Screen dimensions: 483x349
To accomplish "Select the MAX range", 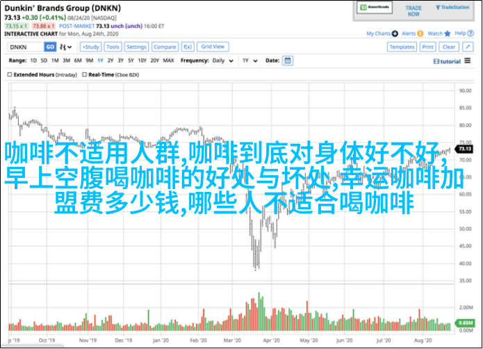I will (168, 60).
